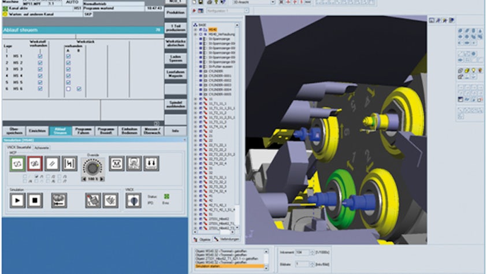Screen dimensions: 487x274
Task: Open the Einheiten Bedienen softkey tab
Action: 129,131
